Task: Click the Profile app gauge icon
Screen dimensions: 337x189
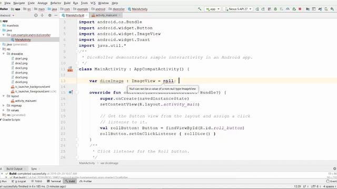Action: tap(288, 9)
